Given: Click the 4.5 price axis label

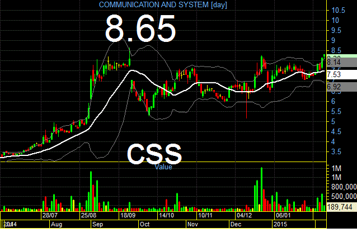Looking at the screenshot, I should 336,131.
